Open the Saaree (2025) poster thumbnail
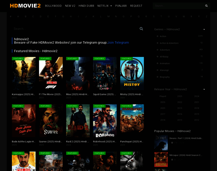The image size is (217, 171). tap(51, 121)
